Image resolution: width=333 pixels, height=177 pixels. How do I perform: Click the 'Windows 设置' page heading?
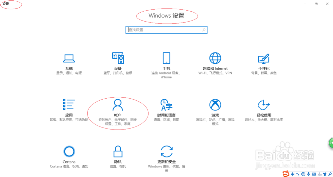point(166,16)
